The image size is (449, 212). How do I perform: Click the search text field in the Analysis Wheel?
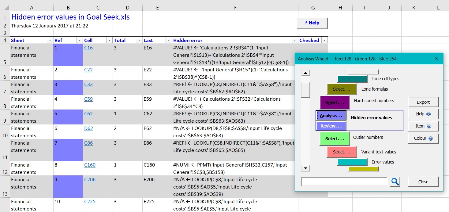click(344, 182)
